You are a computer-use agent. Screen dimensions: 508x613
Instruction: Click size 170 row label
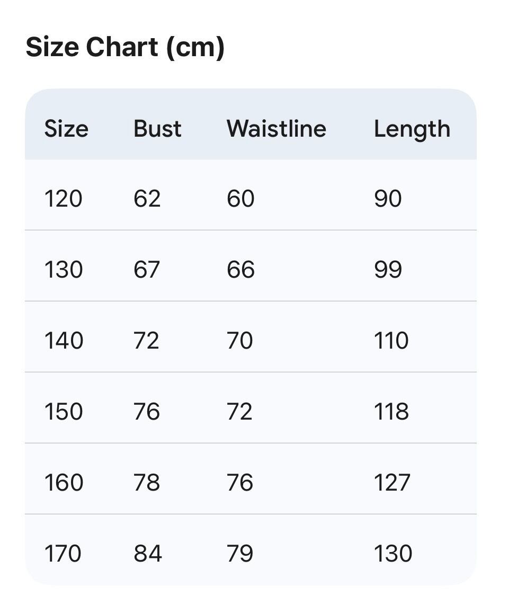[x=63, y=554]
